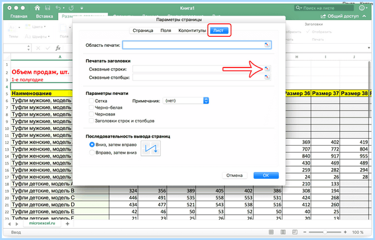Click the Сквозные строки range selector icon

coord(267,69)
